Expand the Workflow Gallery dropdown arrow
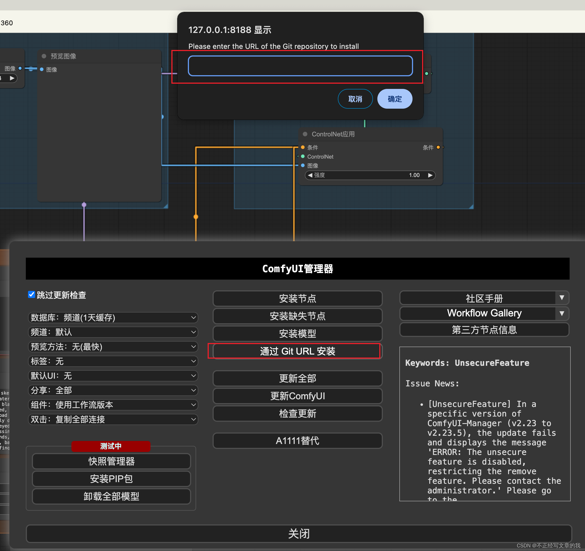Screen dimensions: 585x551 pos(562,313)
